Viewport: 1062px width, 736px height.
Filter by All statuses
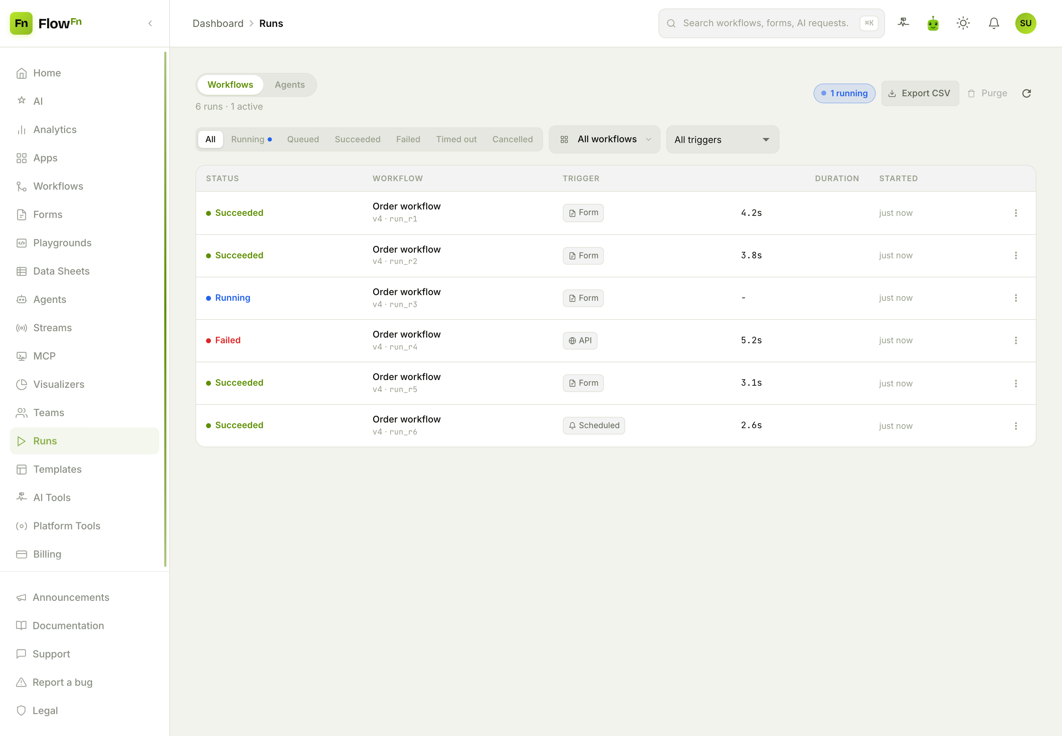[210, 139]
